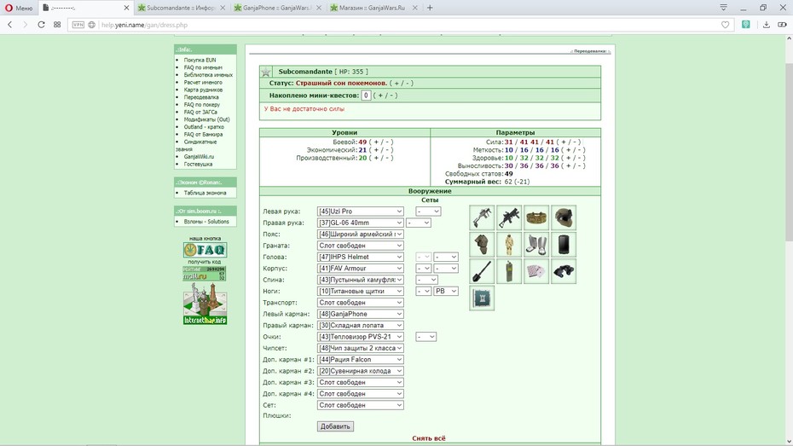Switch to the GanjaPhone :: GanjaWars tab
The height and width of the screenshot is (446, 793).
277,8
